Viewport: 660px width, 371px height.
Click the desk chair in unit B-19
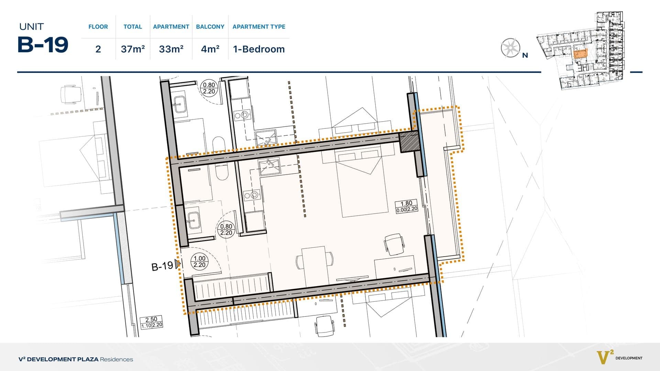point(394,244)
